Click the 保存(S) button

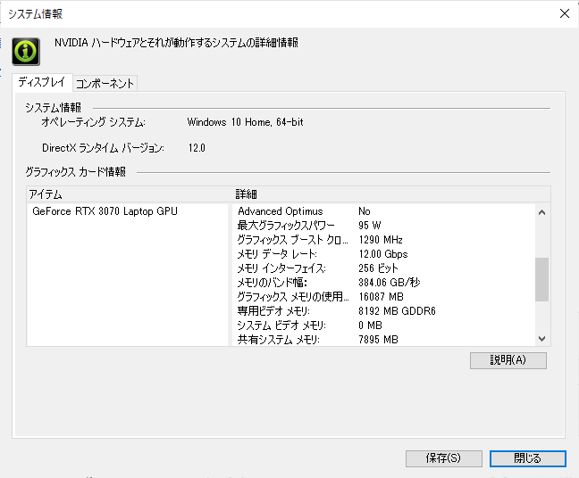[443, 458]
